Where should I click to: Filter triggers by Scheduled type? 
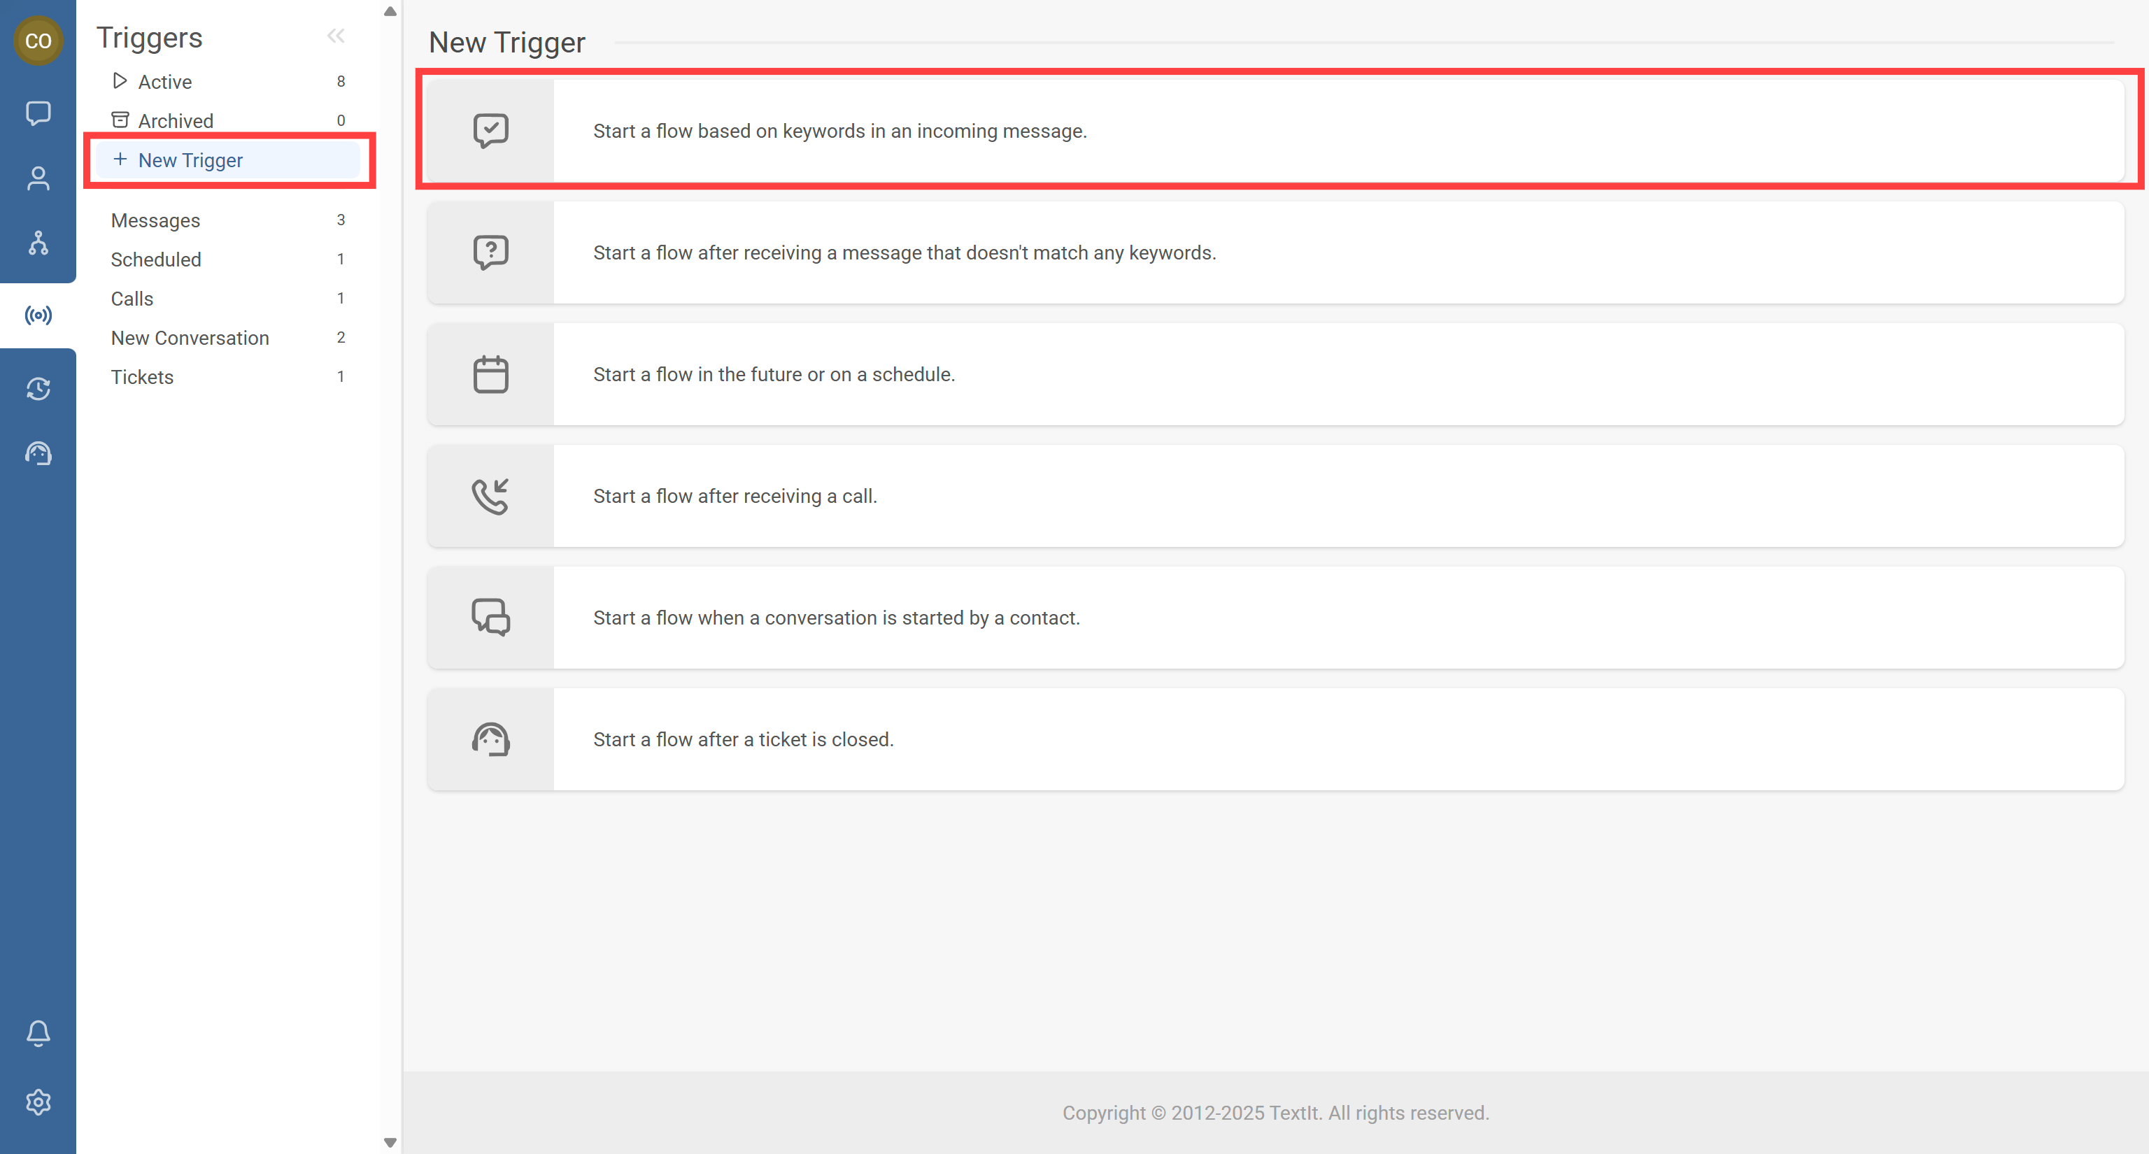[x=156, y=259]
